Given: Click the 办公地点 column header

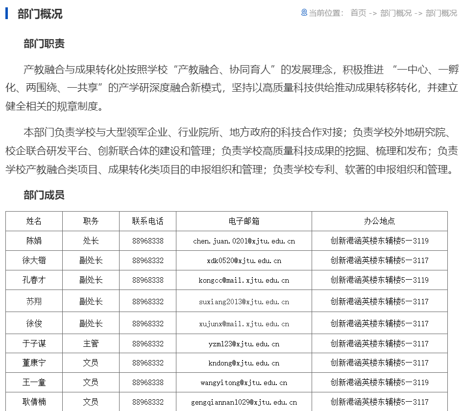Looking at the screenshot, I should pos(380,221).
